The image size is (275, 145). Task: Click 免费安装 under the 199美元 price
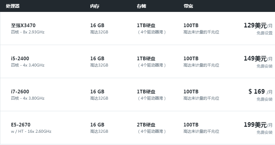pos(264,132)
